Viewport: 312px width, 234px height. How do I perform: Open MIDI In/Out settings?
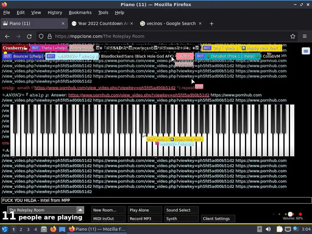108,218
